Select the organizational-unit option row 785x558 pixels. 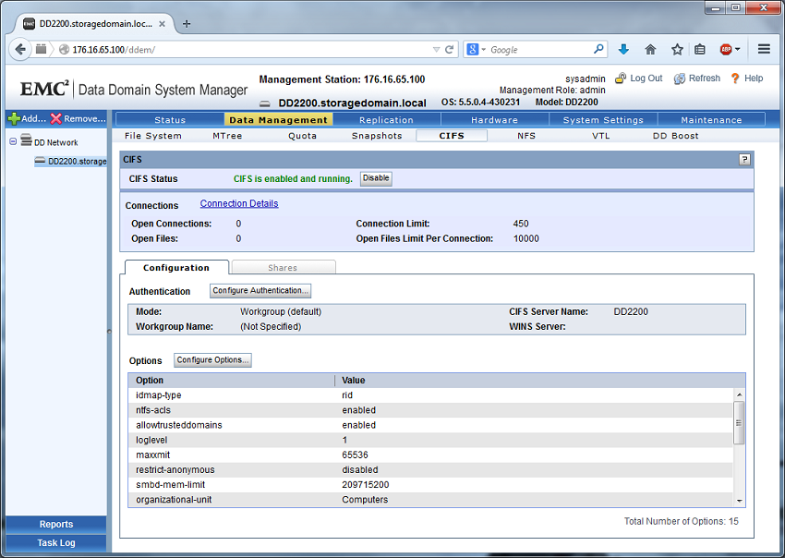[x=430, y=500]
